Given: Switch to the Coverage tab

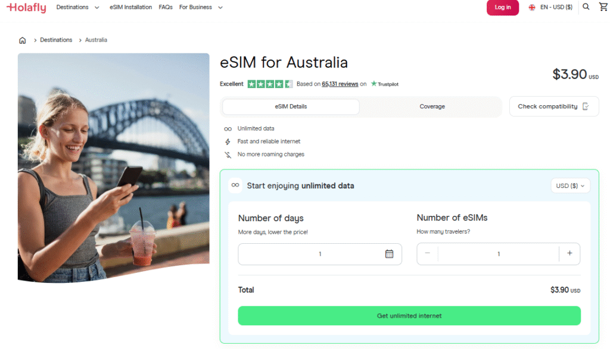Looking at the screenshot, I should point(432,106).
